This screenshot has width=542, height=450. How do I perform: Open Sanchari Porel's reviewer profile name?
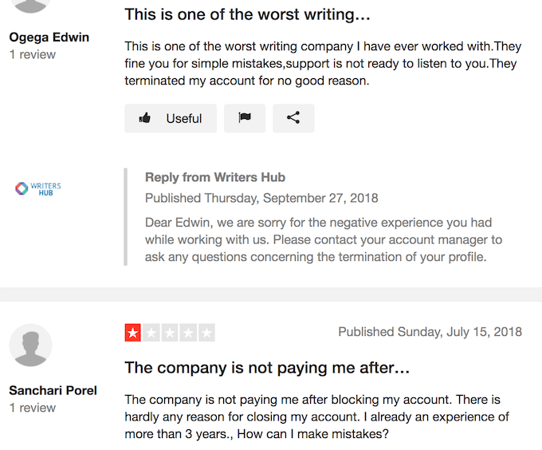(x=53, y=390)
